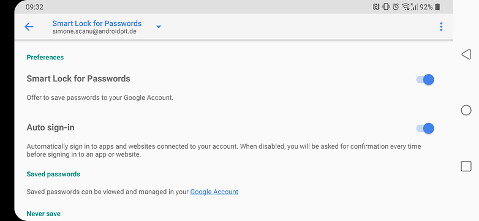The image size is (479, 221).
Task: Disable the Auto sign-in switch
Action: tap(425, 128)
